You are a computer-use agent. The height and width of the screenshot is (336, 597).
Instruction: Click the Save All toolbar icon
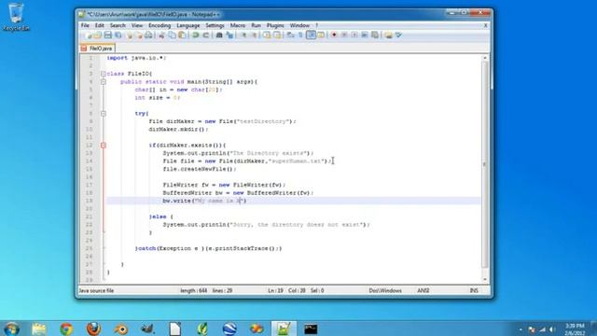tap(118, 35)
